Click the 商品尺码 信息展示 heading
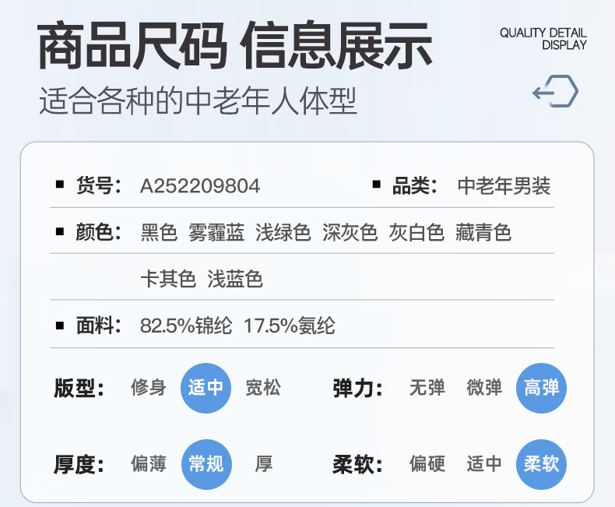 (x=234, y=45)
